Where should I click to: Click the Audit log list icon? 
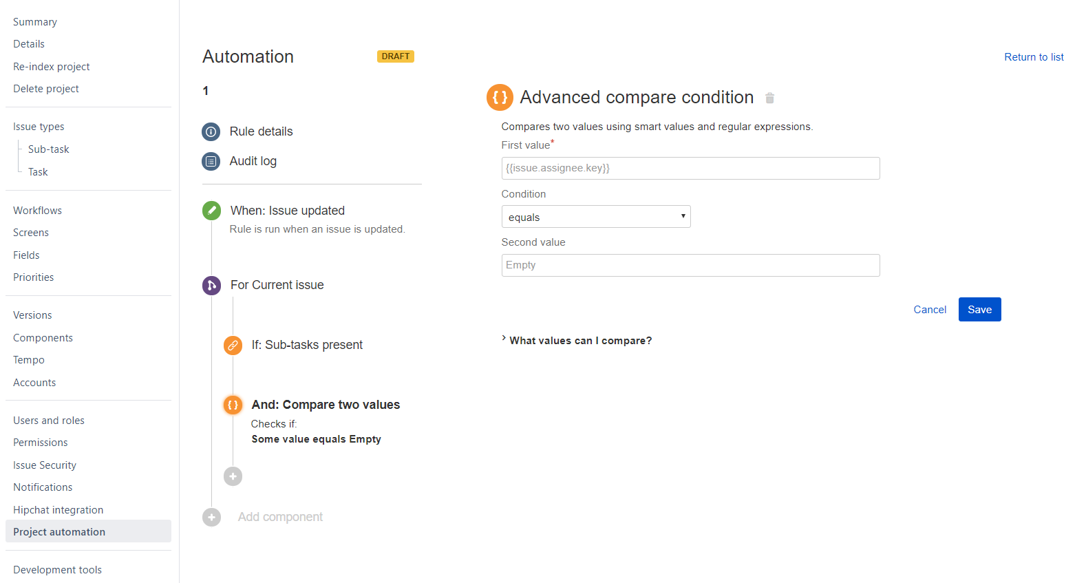(211, 161)
